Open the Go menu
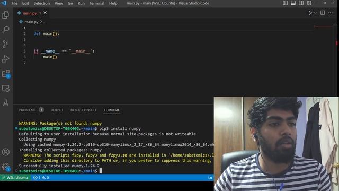Image resolution: width=339 pixels, height=191 pixels. point(70,3)
